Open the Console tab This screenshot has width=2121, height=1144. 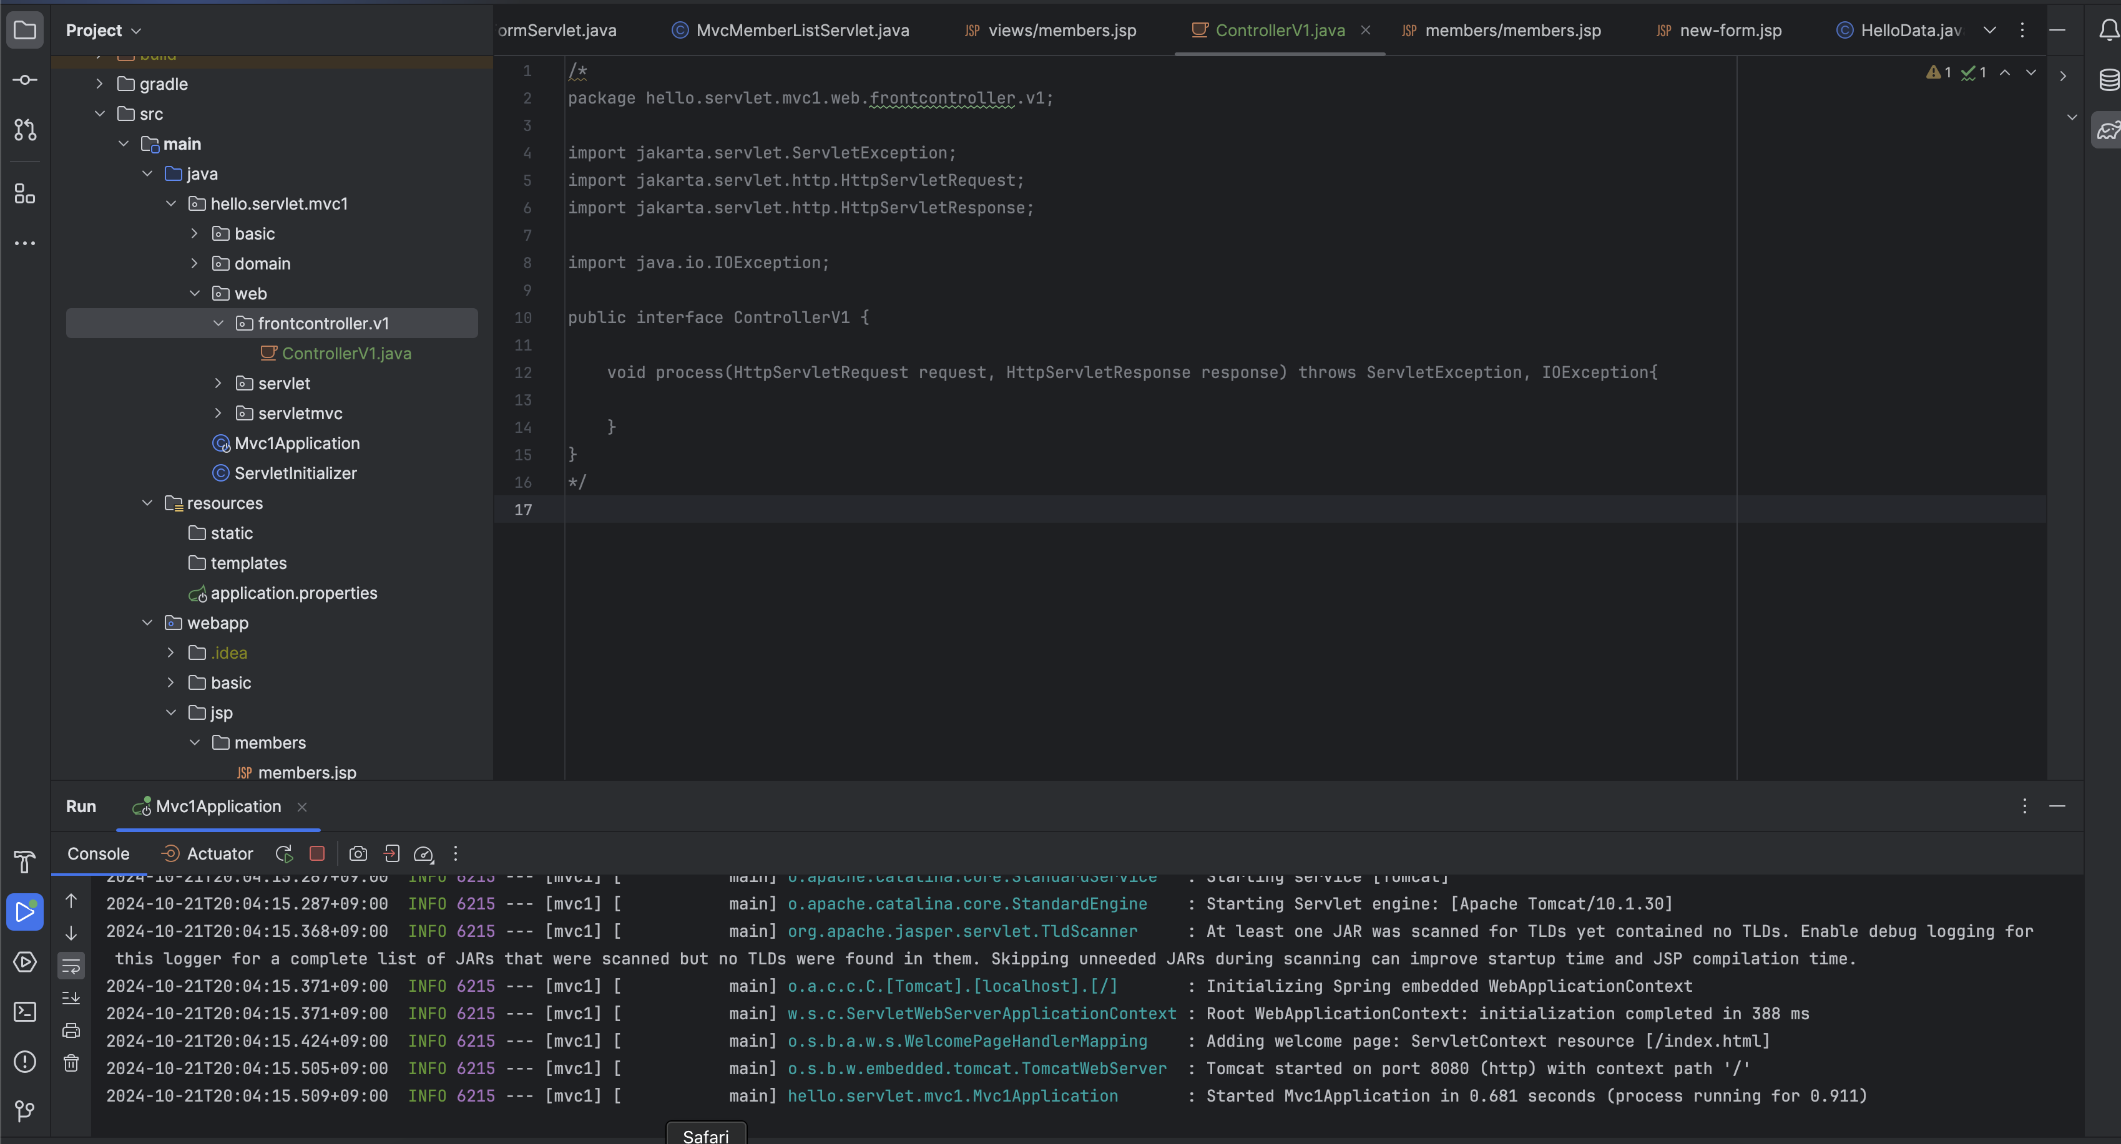98,853
